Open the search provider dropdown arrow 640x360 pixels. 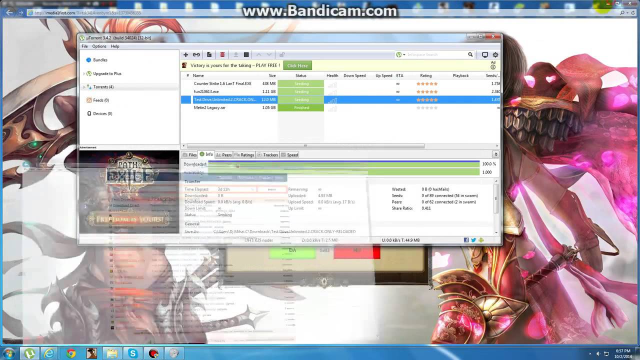(404, 54)
